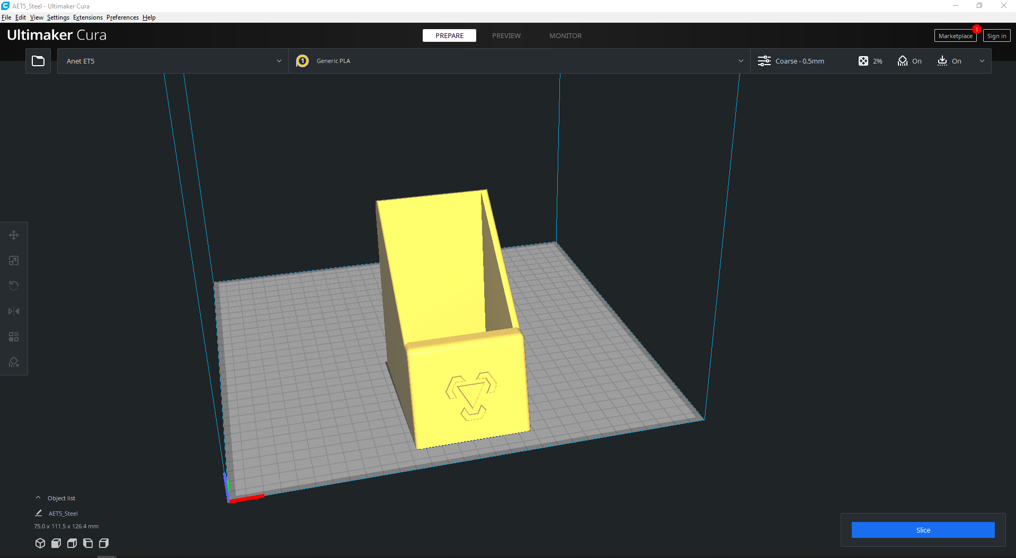1016x558 pixels.
Task: Select the Move tool in left toolbar
Action: coord(14,235)
